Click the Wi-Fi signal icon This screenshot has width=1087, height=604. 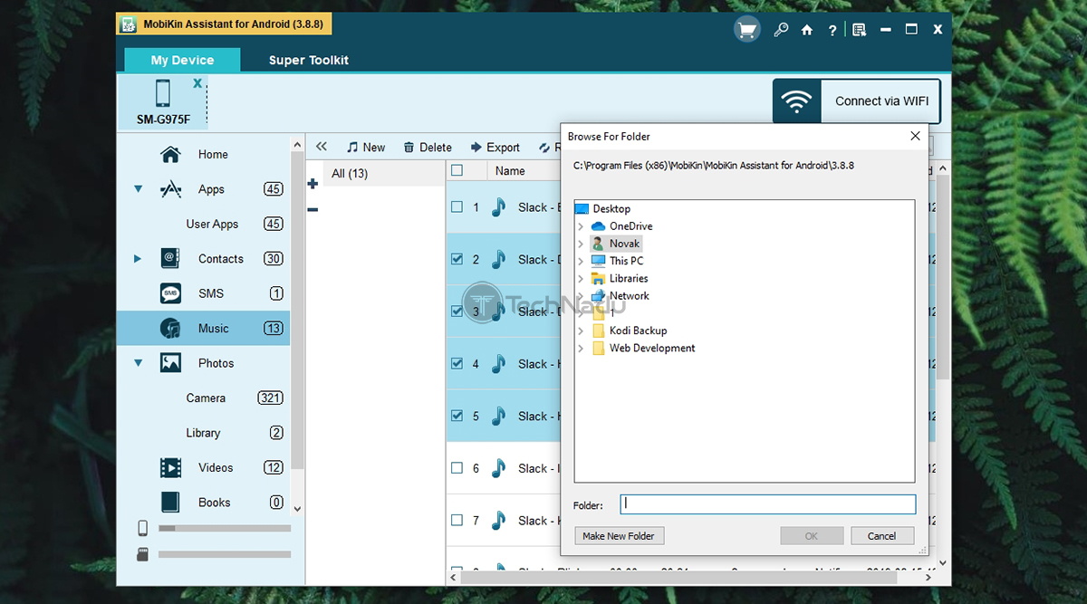pos(796,101)
